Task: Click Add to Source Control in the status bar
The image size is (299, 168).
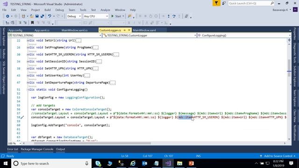Action: coord(278,156)
